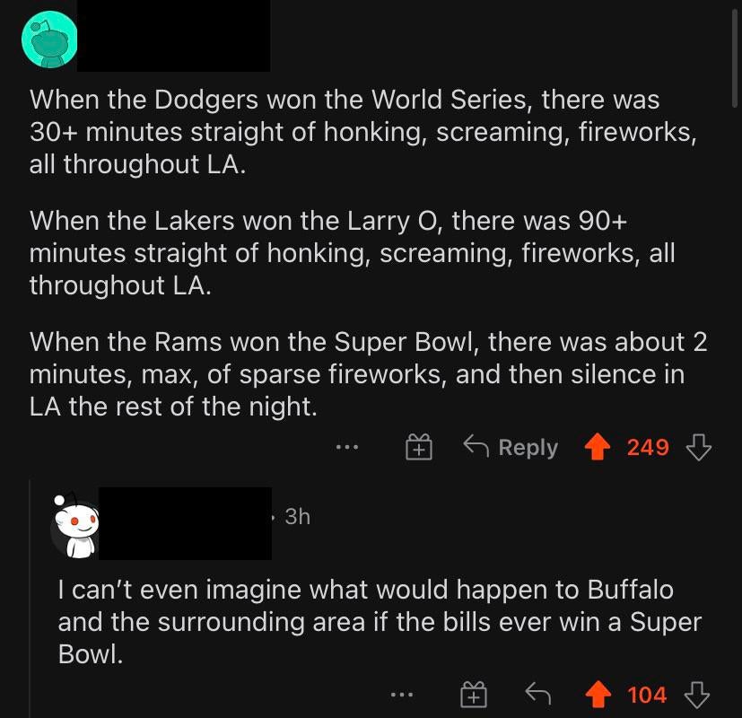
Task: Give an award to the Buffalo reply
Action: [473, 695]
